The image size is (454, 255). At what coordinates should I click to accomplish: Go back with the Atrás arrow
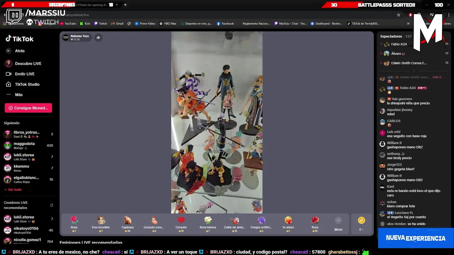pyautogui.click(x=9, y=51)
